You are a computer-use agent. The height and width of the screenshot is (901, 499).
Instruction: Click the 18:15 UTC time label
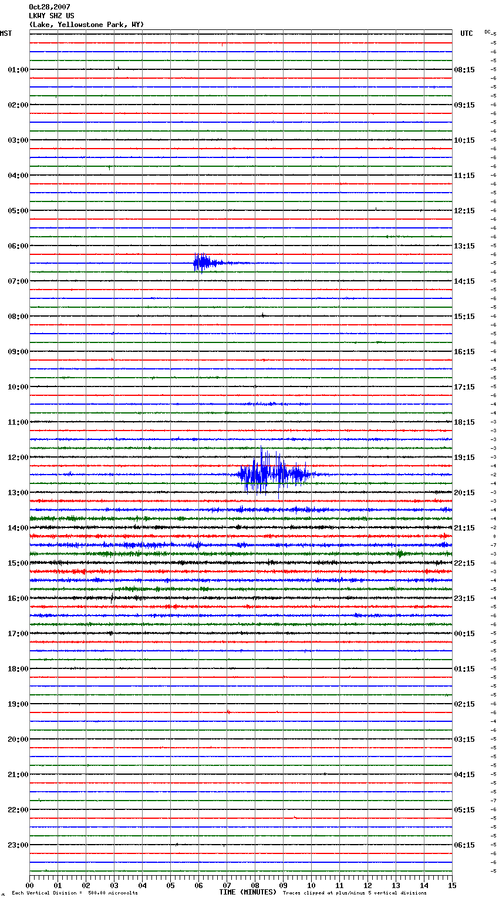click(x=464, y=422)
